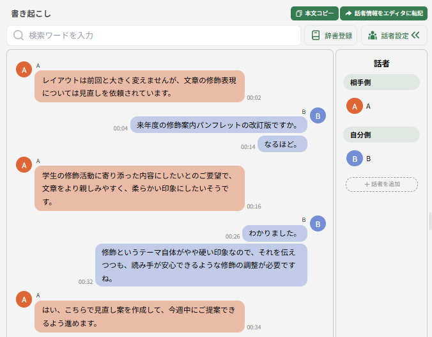The width and height of the screenshot is (432, 337).
Task: Click the copy icon in 本文コピー
Action: pos(298,13)
